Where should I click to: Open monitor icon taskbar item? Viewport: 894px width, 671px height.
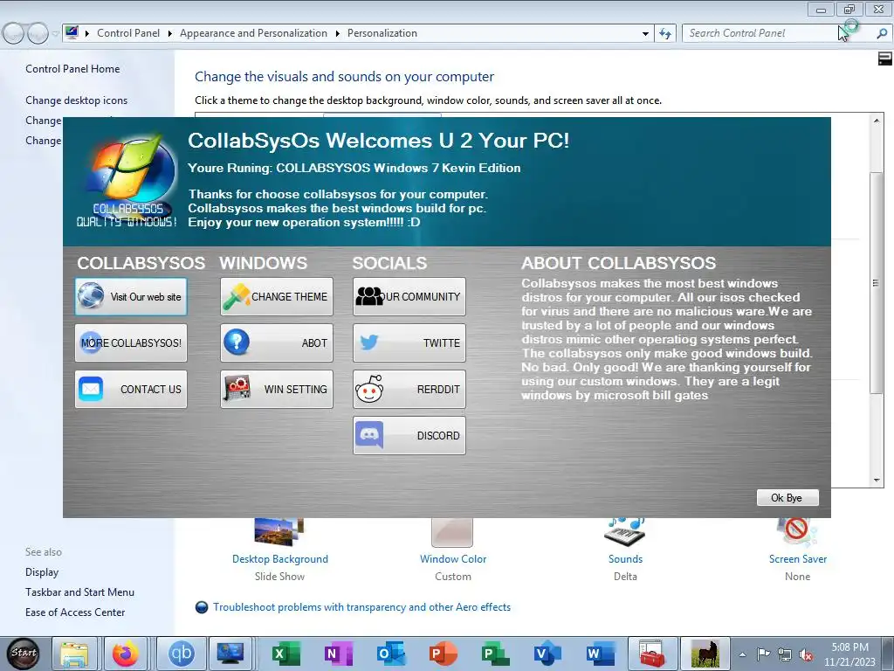pyautogui.click(x=230, y=654)
